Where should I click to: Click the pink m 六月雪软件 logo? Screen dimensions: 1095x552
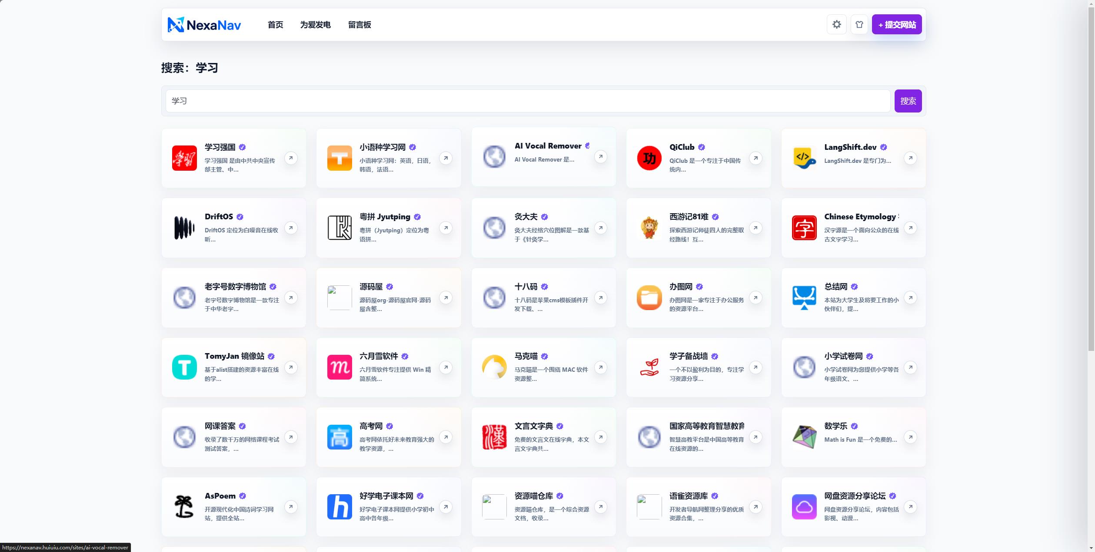point(339,367)
